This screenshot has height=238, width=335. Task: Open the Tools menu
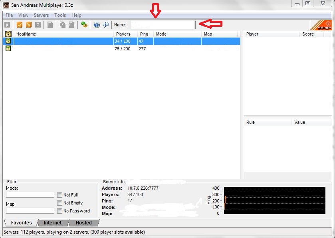[x=60, y=15]
